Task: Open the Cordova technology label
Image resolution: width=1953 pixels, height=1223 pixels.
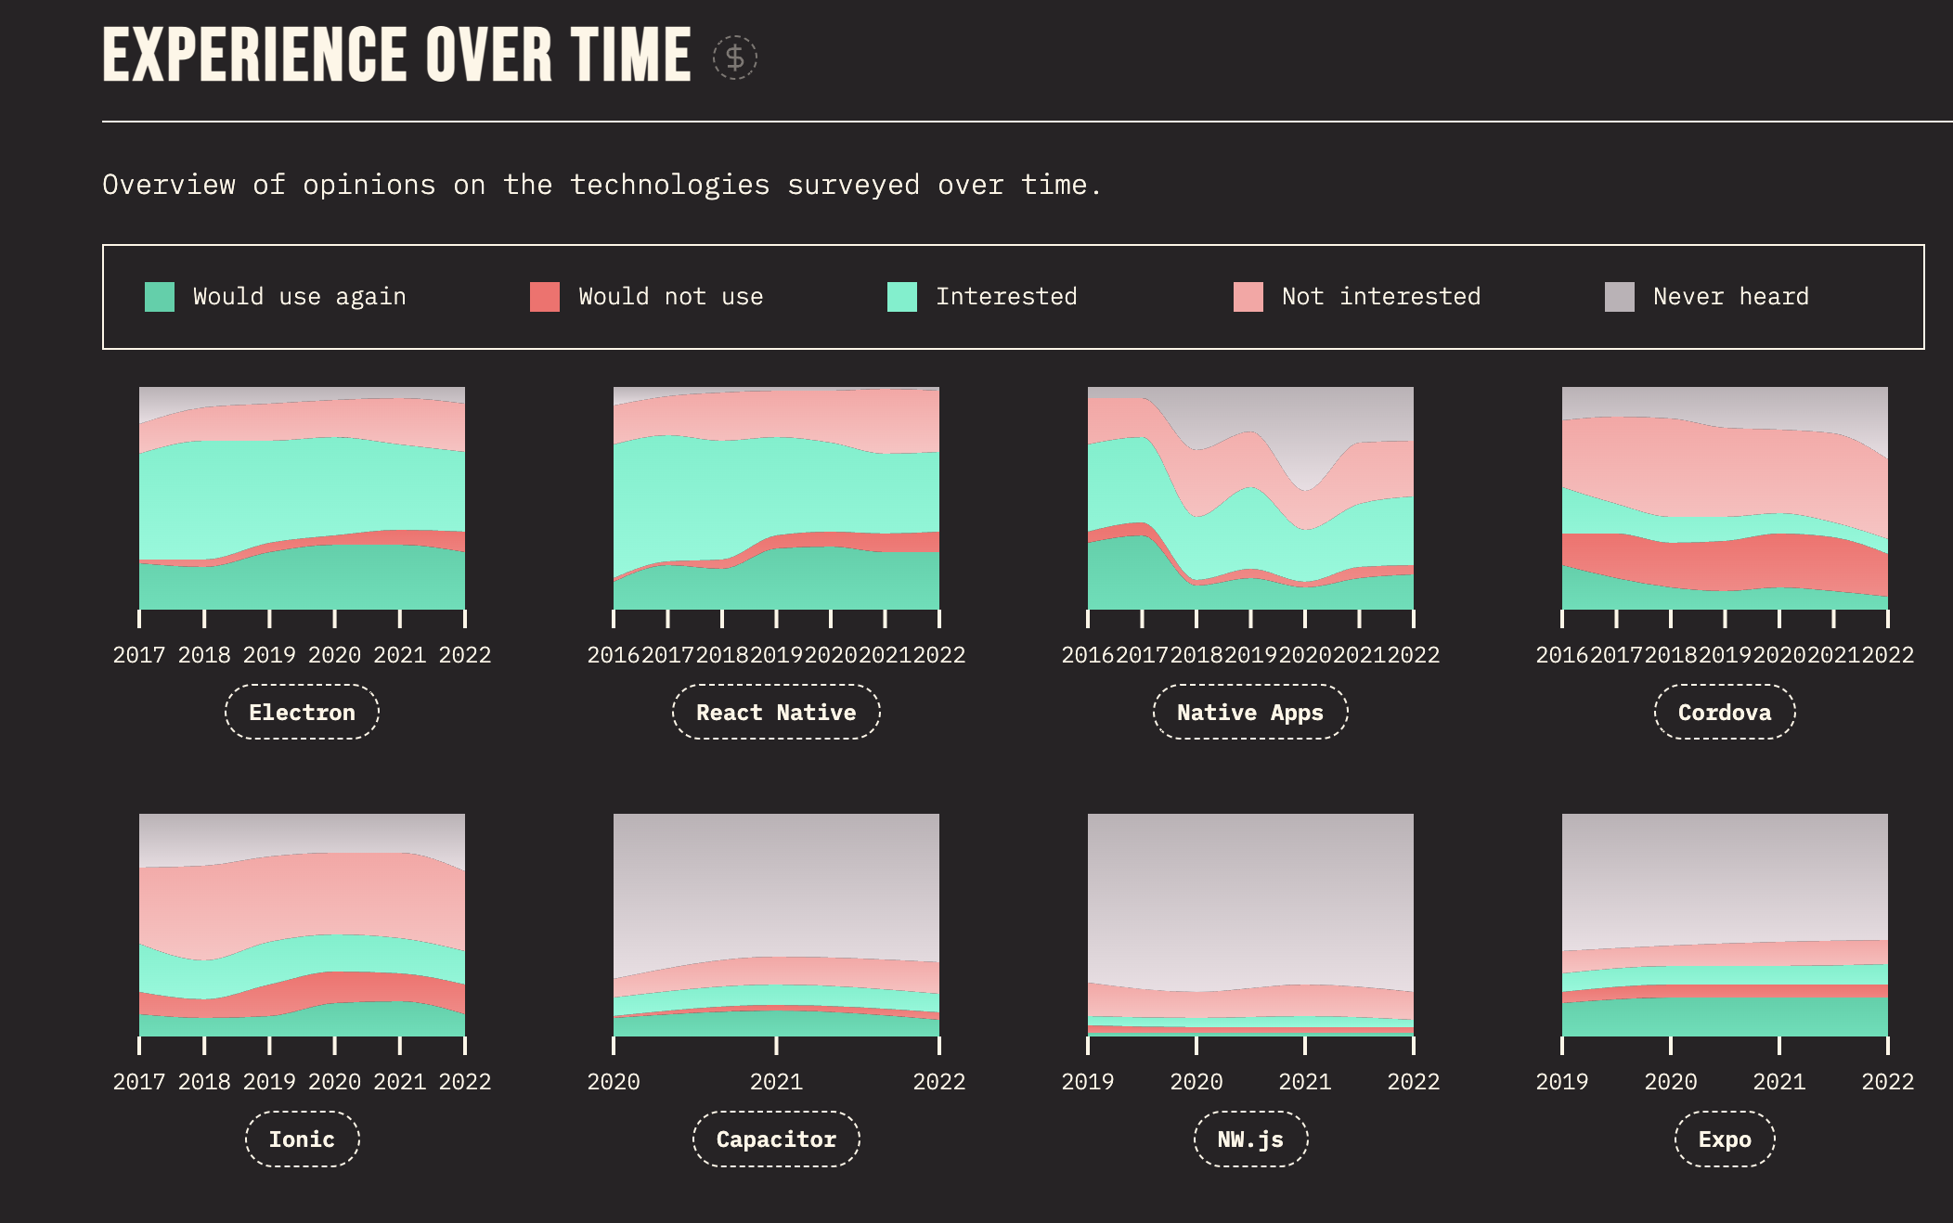Action: click(x=1725, y=712)
